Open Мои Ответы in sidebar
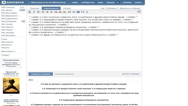Viewport: 188px width, 106px height. click(x=7, y=30)
